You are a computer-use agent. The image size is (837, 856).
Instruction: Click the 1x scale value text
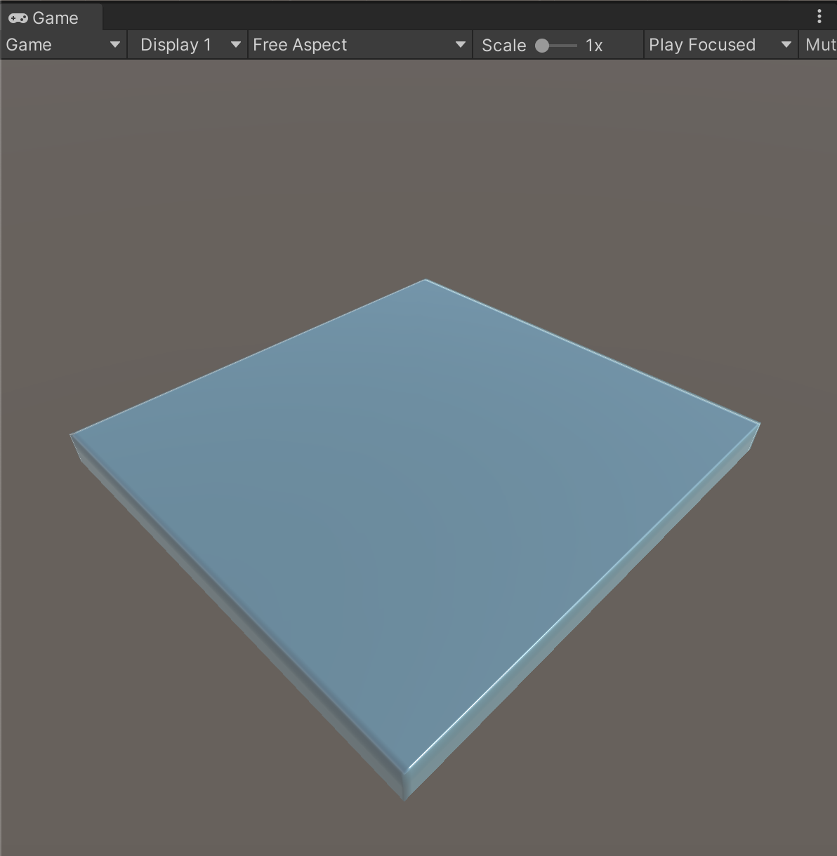tap(594, 46)
